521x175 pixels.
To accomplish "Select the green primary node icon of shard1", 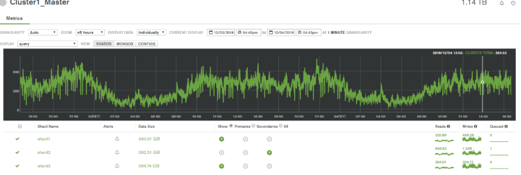I will pos(221,139).
